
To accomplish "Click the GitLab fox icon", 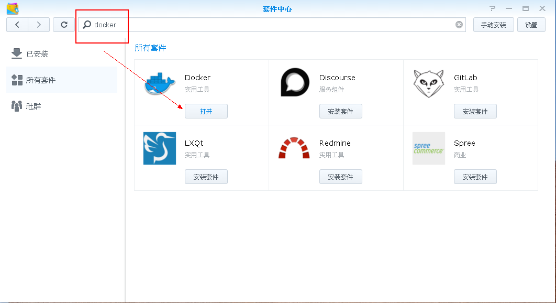I will pos(428,83).
